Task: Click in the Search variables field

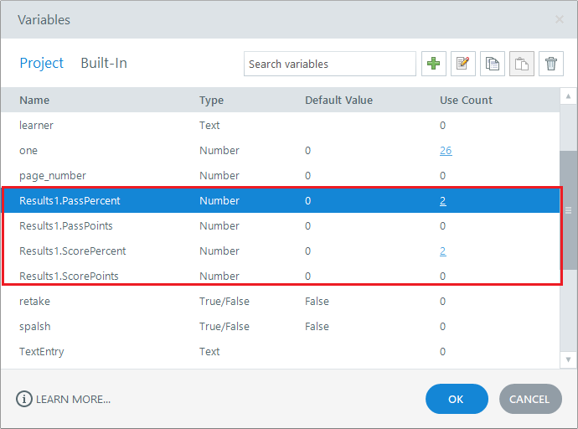Action: point(330,64)
